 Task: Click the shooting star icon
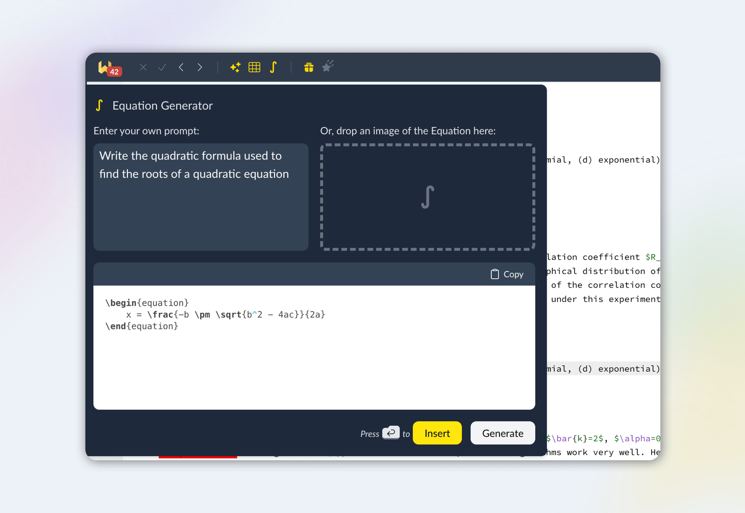328,67
